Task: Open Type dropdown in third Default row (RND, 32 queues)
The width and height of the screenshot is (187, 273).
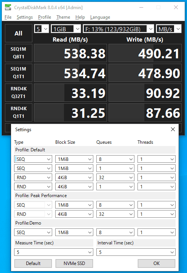Action: click(33, 177)
